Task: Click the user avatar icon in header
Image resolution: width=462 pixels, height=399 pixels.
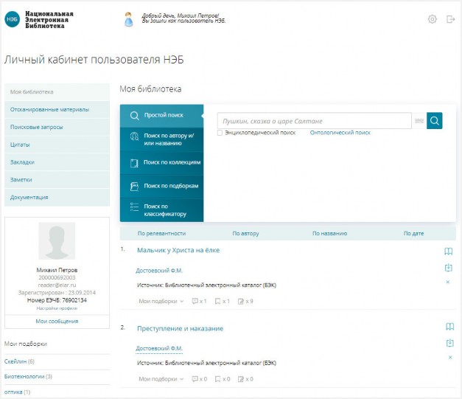Action: tap(128, 19)
